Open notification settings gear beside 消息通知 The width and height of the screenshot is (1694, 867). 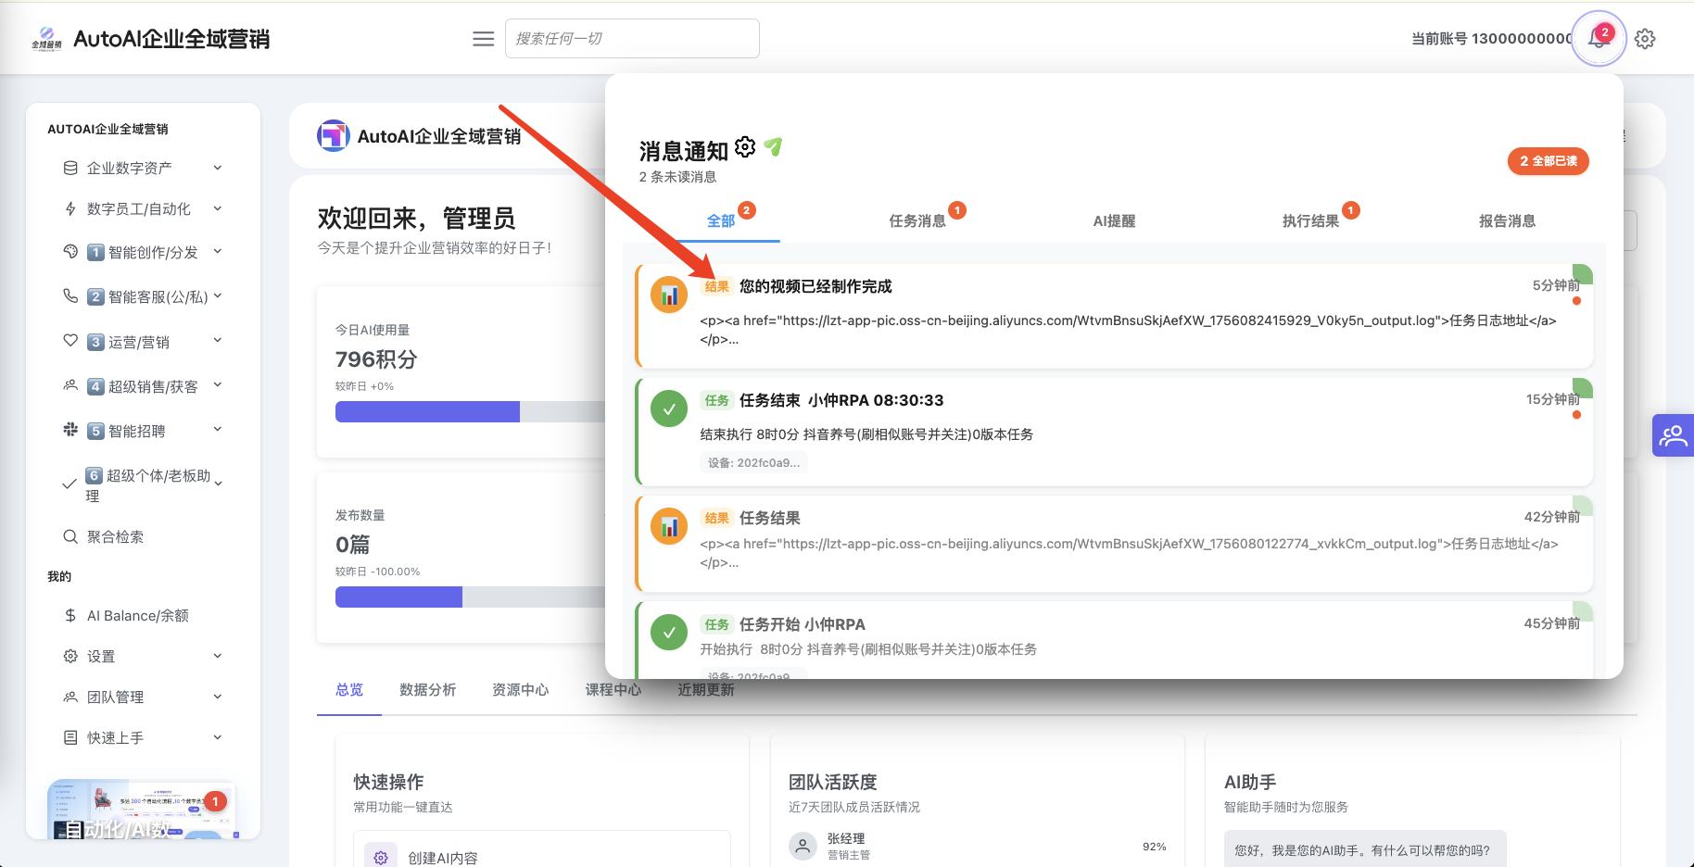745,147
